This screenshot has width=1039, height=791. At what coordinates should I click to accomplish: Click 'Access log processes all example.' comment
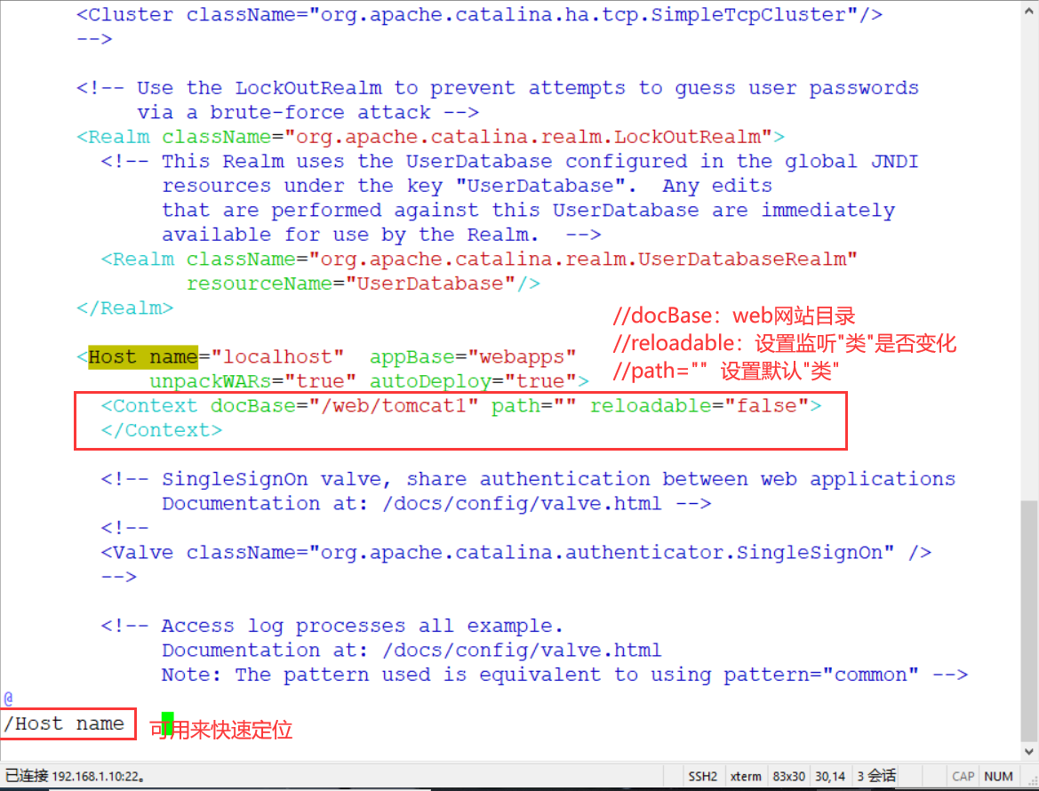point(363,626)
